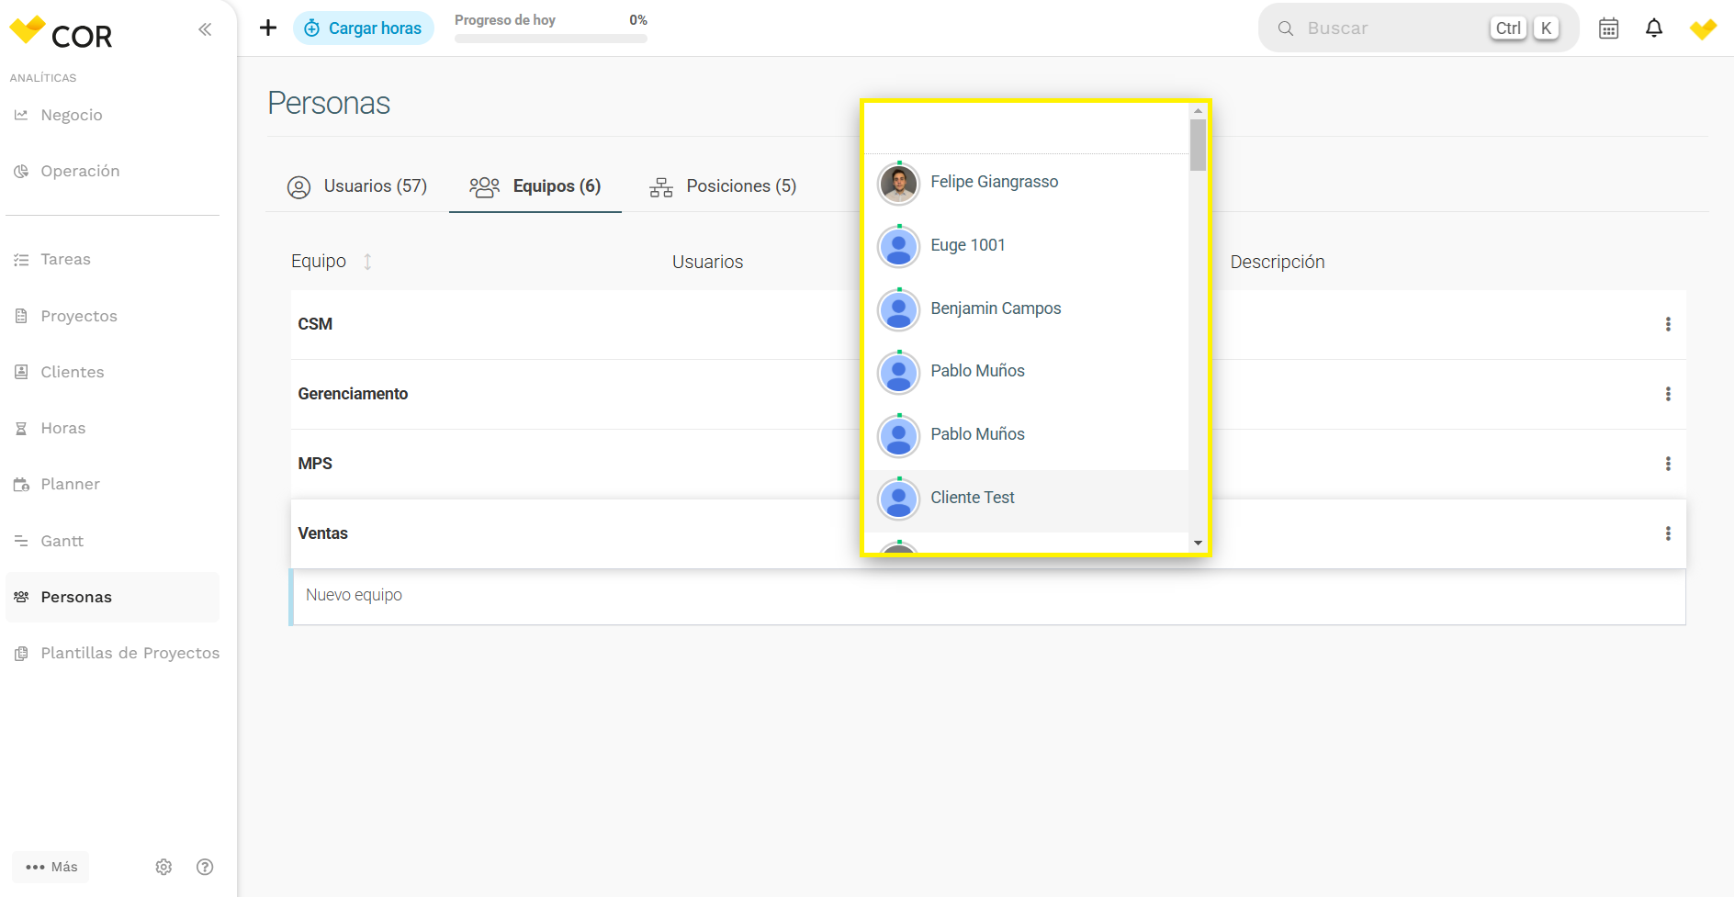Open options menu for CSM team
Viewport: 1734px width, 897px height.
pos(1668,324)
